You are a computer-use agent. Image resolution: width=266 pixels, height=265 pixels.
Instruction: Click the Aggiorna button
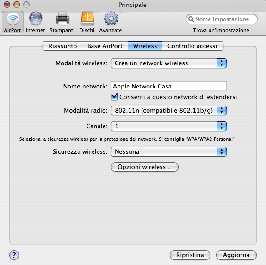236,255
